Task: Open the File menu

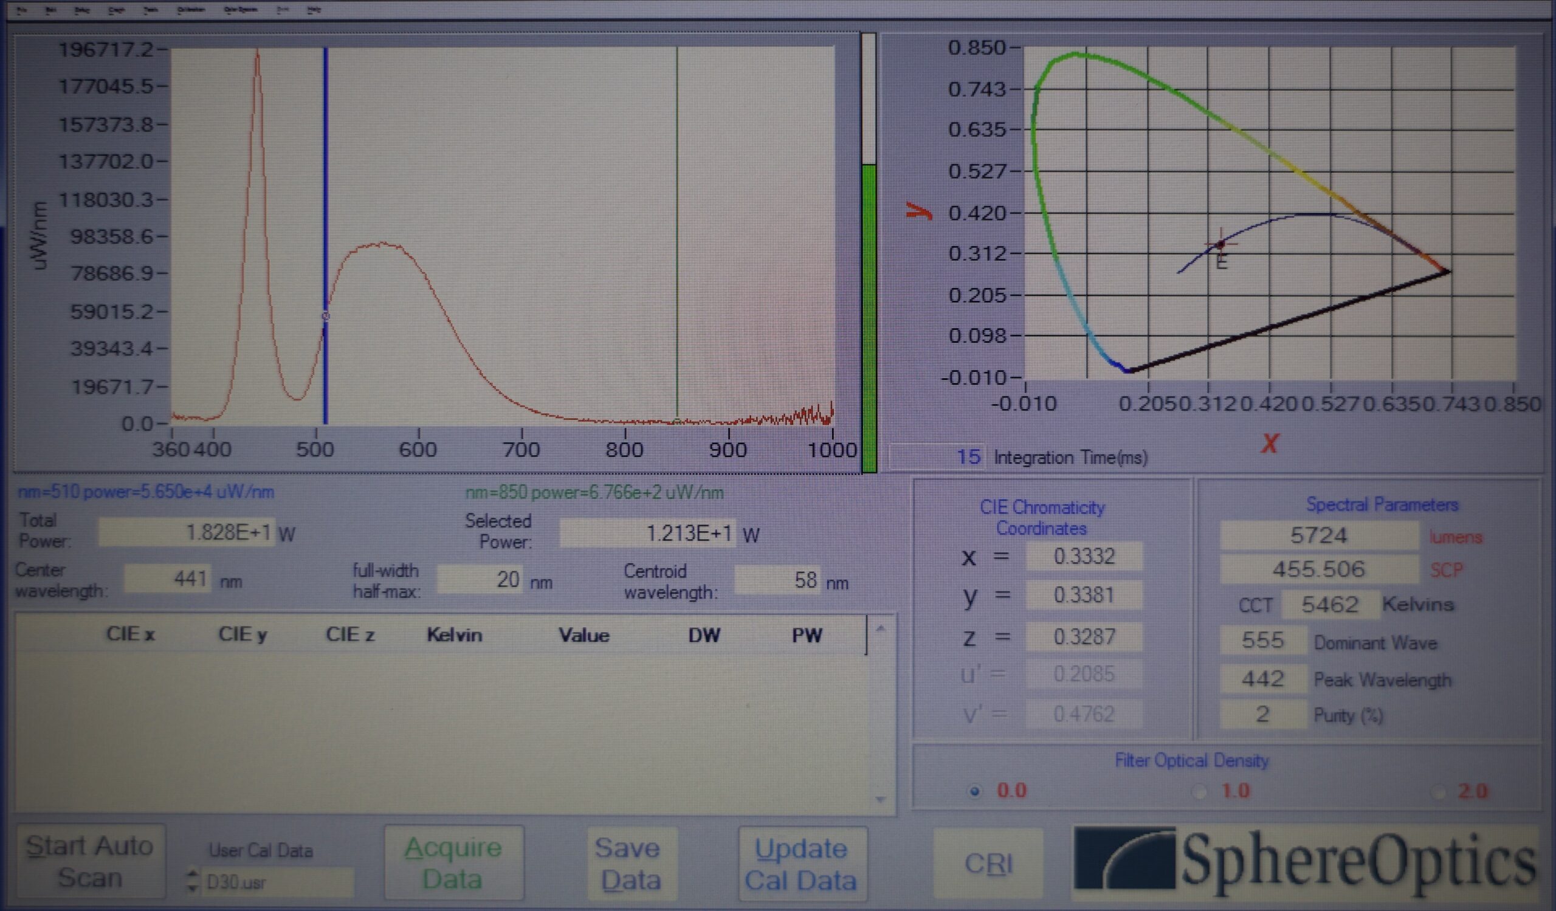Action: coord(22,10)
